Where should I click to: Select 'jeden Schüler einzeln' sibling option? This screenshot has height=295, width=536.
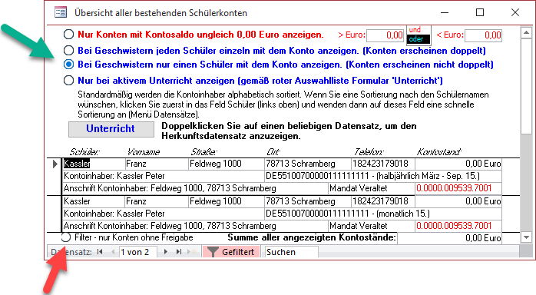click(68, 51)
